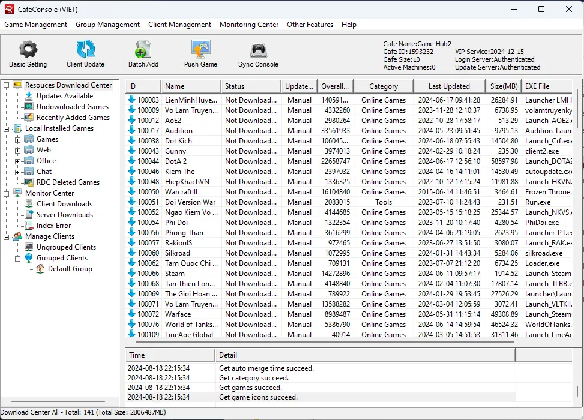Click the Client Update toolbar icon

[x=85, y=49]
